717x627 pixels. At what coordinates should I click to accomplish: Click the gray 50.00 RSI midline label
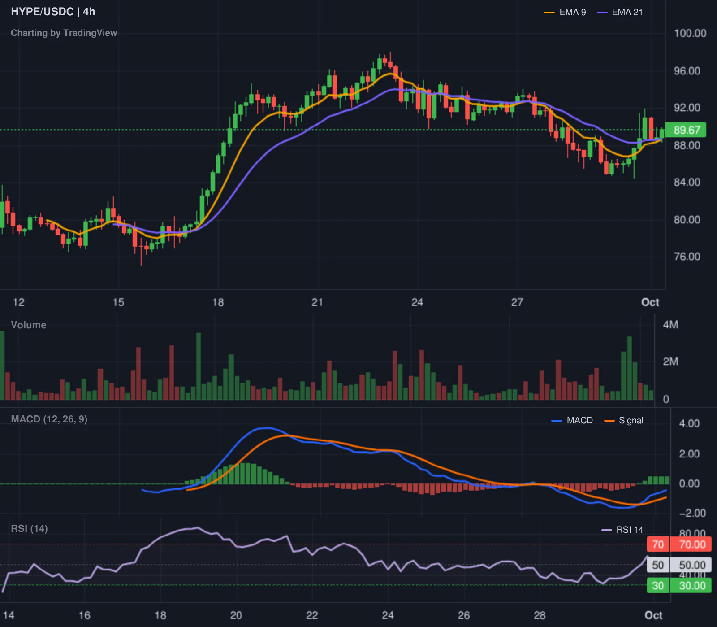click(691, 565)
